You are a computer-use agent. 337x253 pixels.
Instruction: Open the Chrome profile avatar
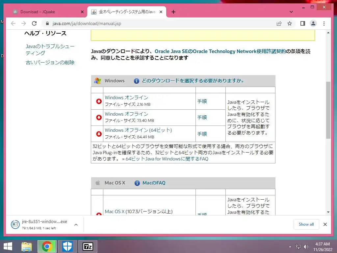[313, 23]
